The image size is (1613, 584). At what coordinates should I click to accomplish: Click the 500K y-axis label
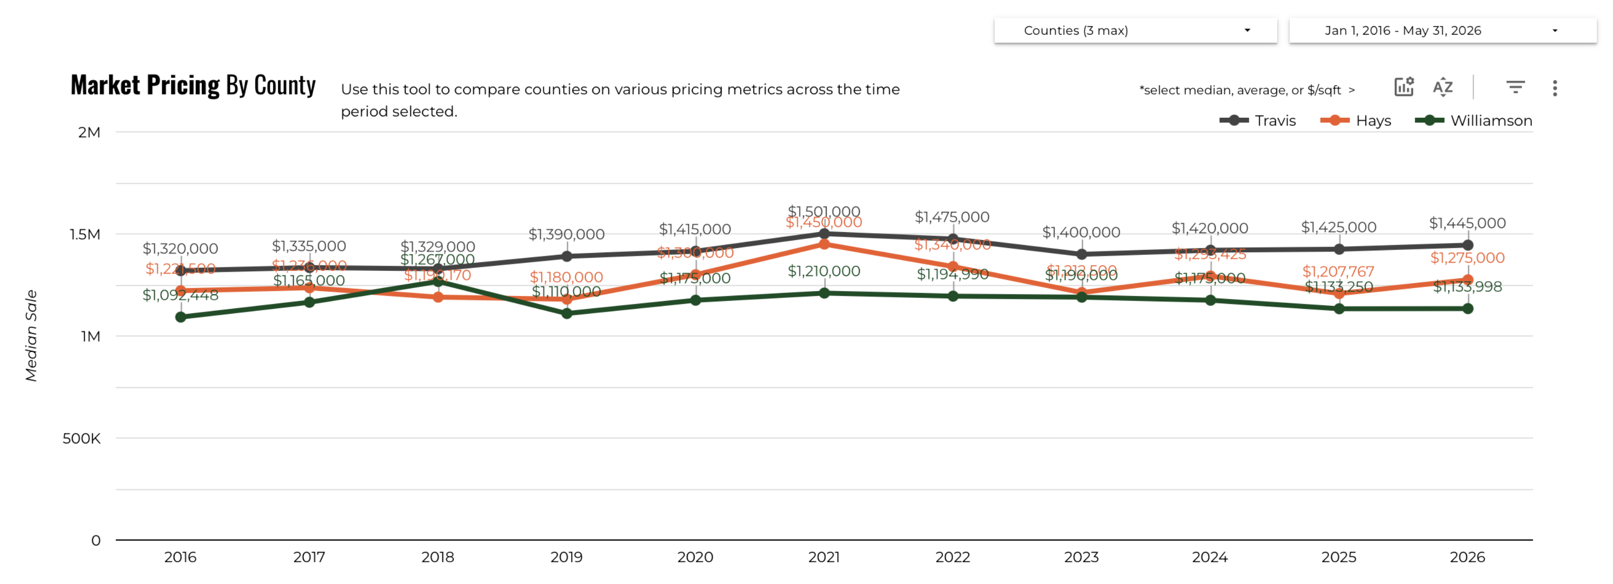[x=82, y=438]
